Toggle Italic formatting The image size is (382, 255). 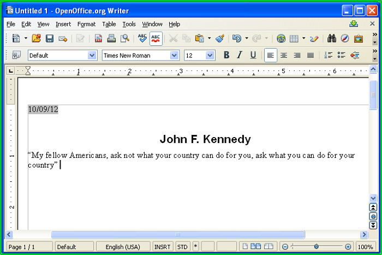coord(239,55)
